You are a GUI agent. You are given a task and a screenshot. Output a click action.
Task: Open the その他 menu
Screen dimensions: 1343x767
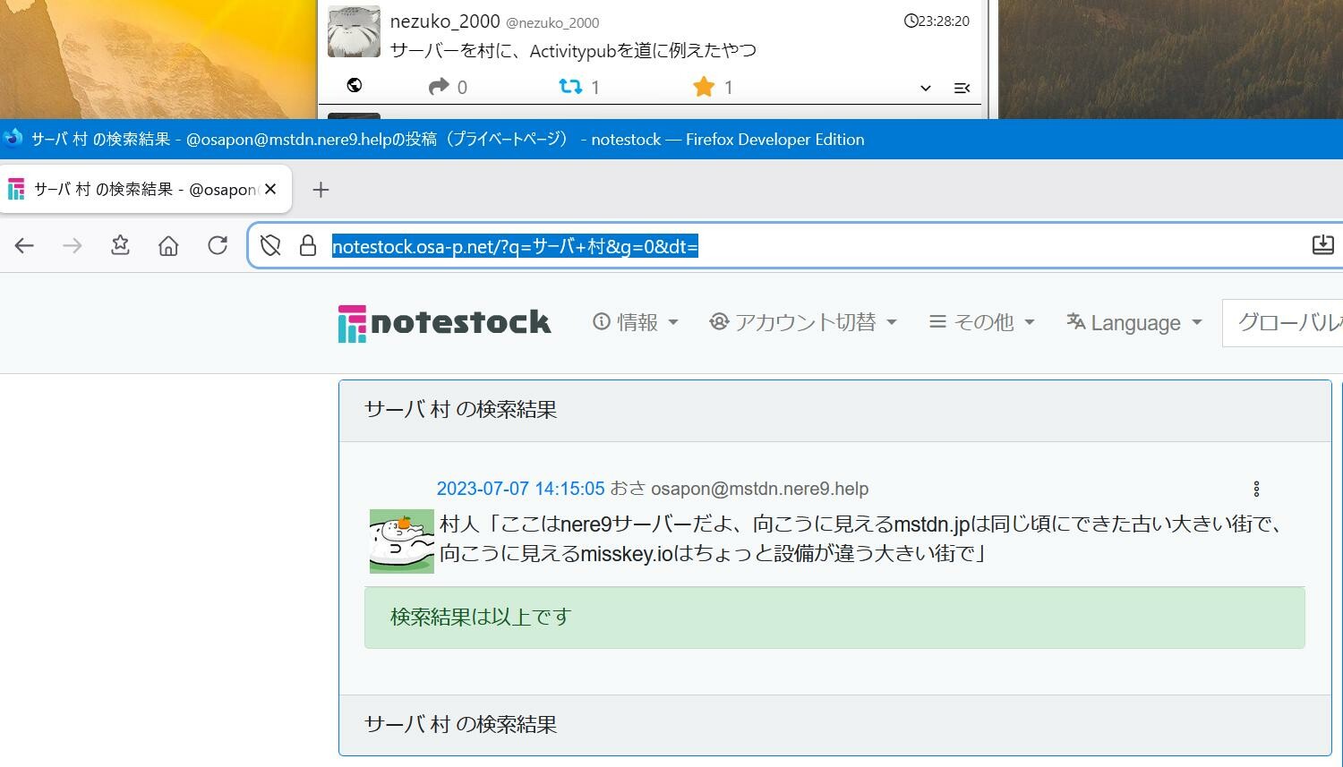[x=982, y=322]
